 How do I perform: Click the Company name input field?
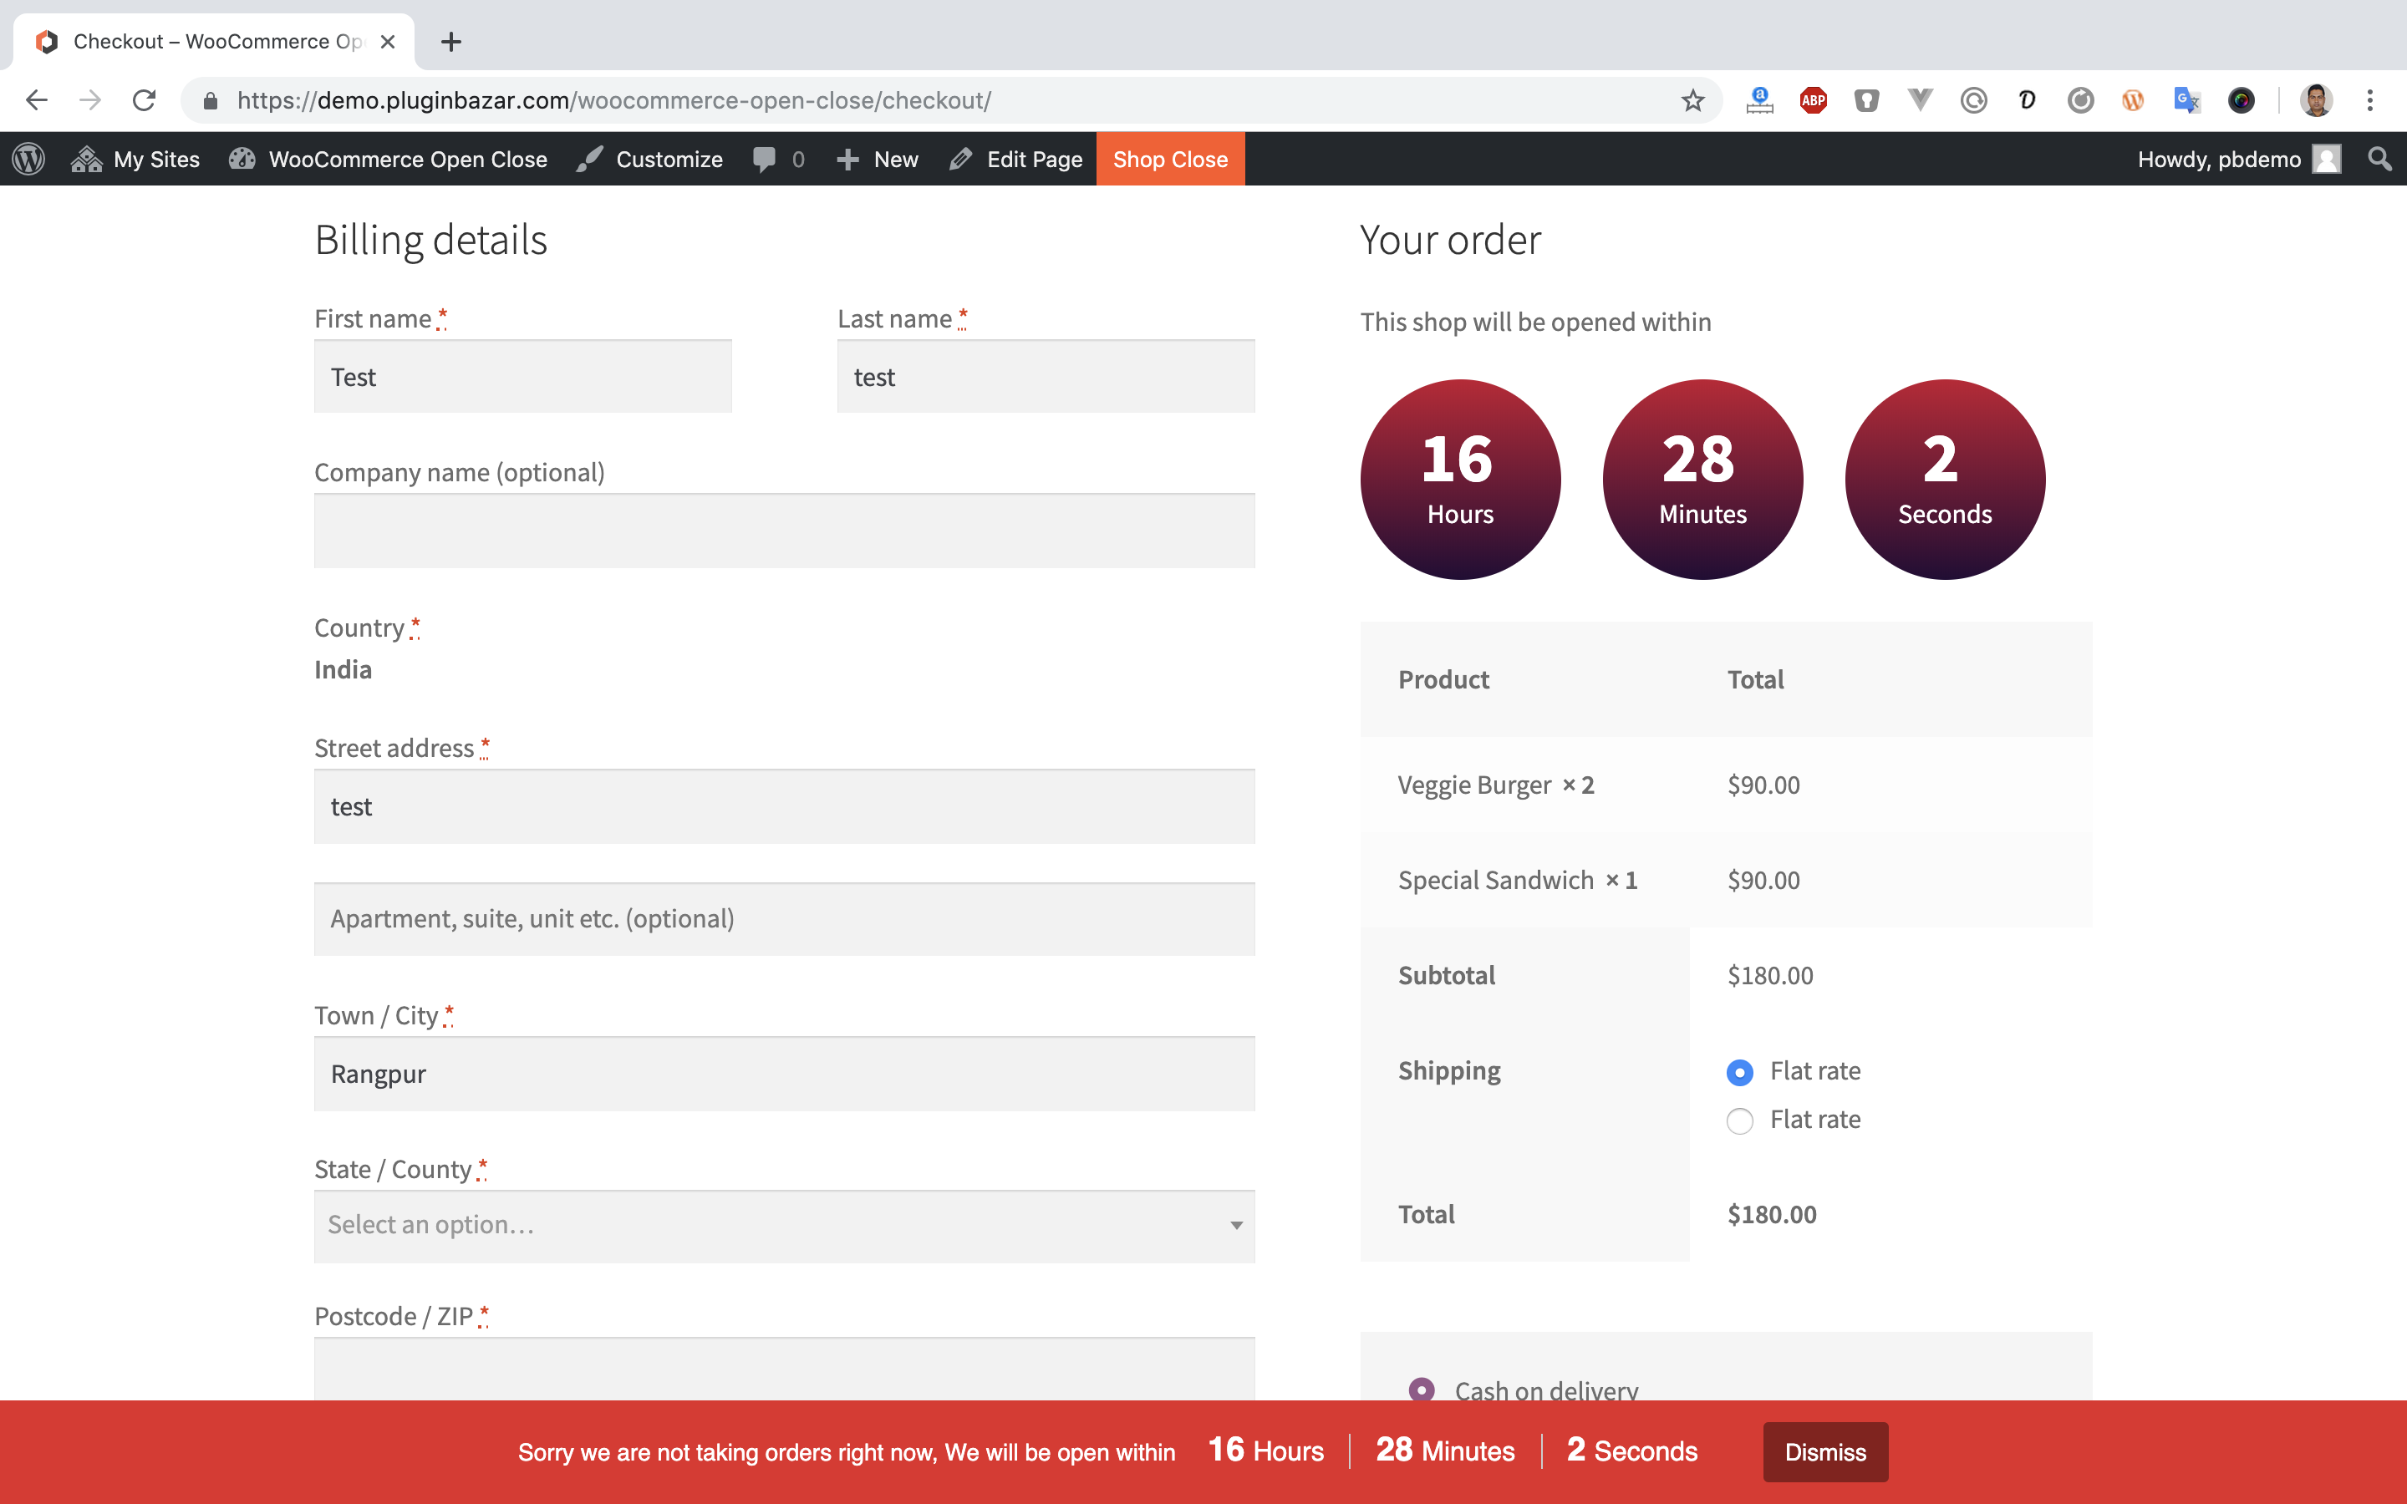click(784, 531)
